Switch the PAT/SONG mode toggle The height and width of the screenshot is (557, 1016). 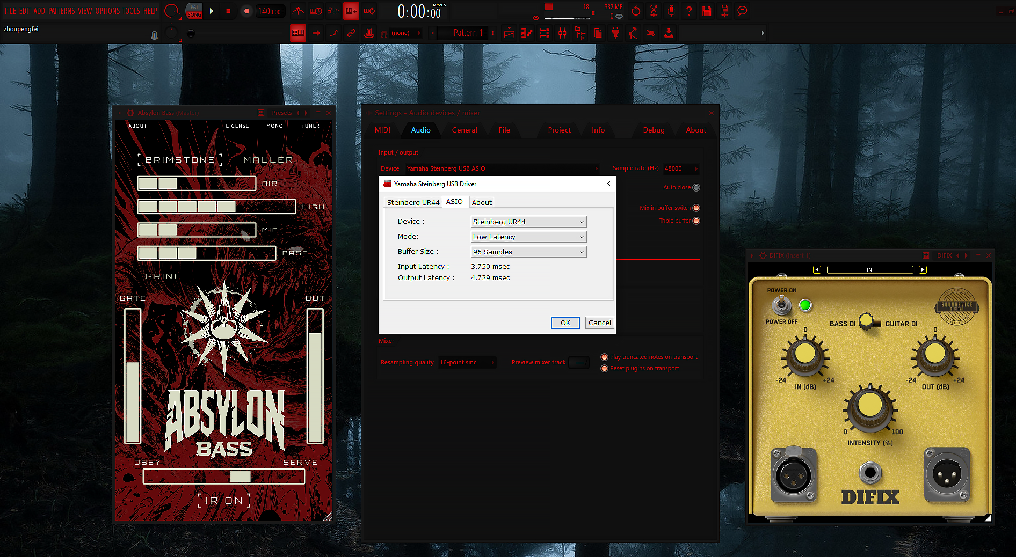tap(194, 11)
